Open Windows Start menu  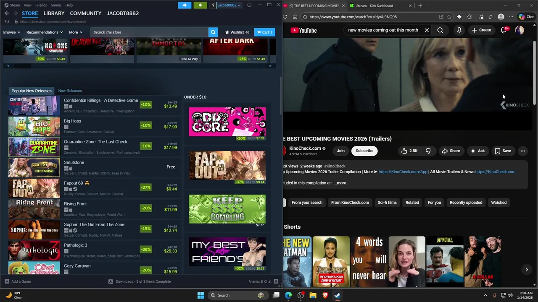[200, 295]
